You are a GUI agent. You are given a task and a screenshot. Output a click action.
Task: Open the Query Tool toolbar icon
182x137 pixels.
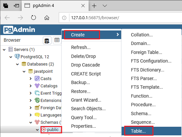[47, 40]
